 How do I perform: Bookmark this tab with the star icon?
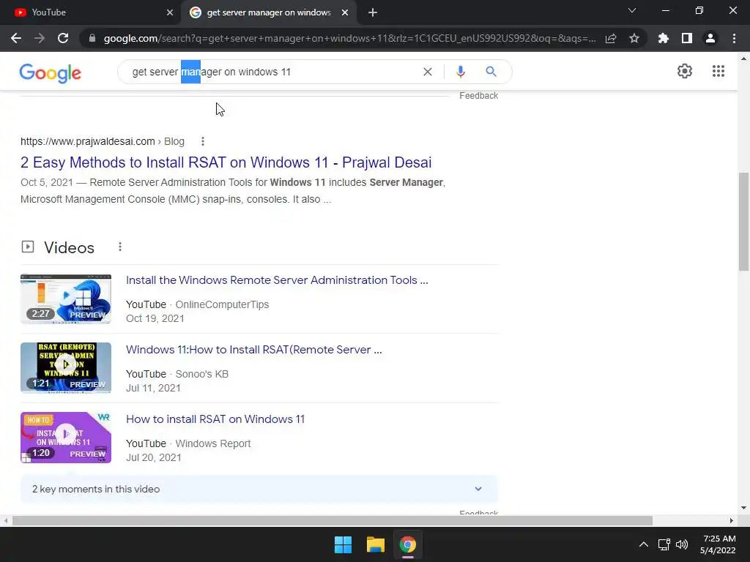point(634,38)
